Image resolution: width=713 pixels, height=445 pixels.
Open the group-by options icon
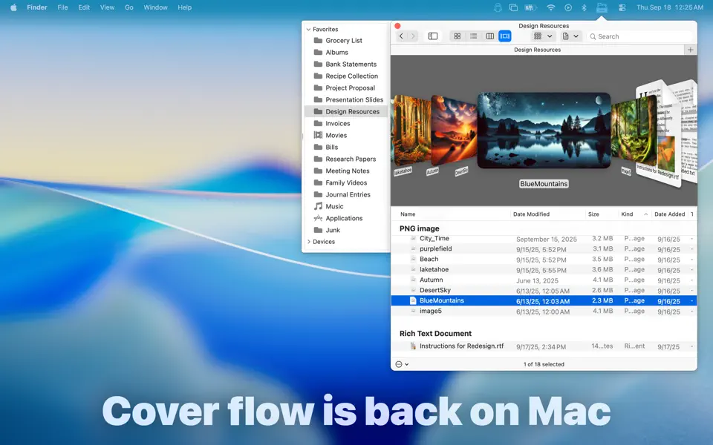pos(538,36)
